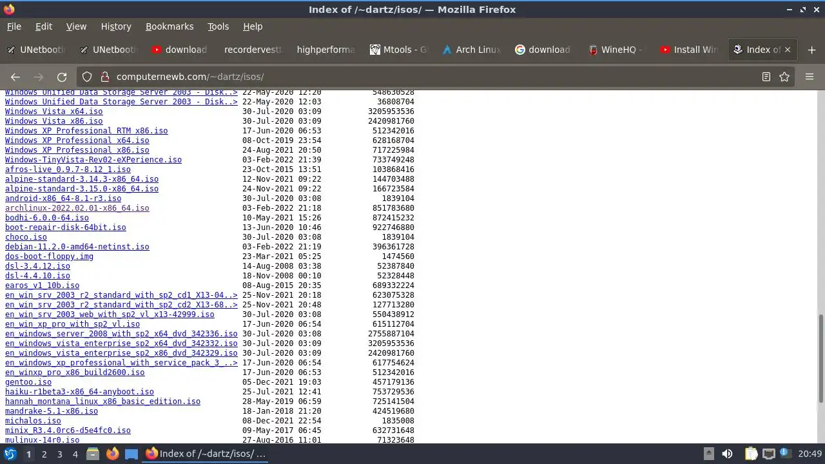Open the tracking protection shield panel

coord(87,77)
